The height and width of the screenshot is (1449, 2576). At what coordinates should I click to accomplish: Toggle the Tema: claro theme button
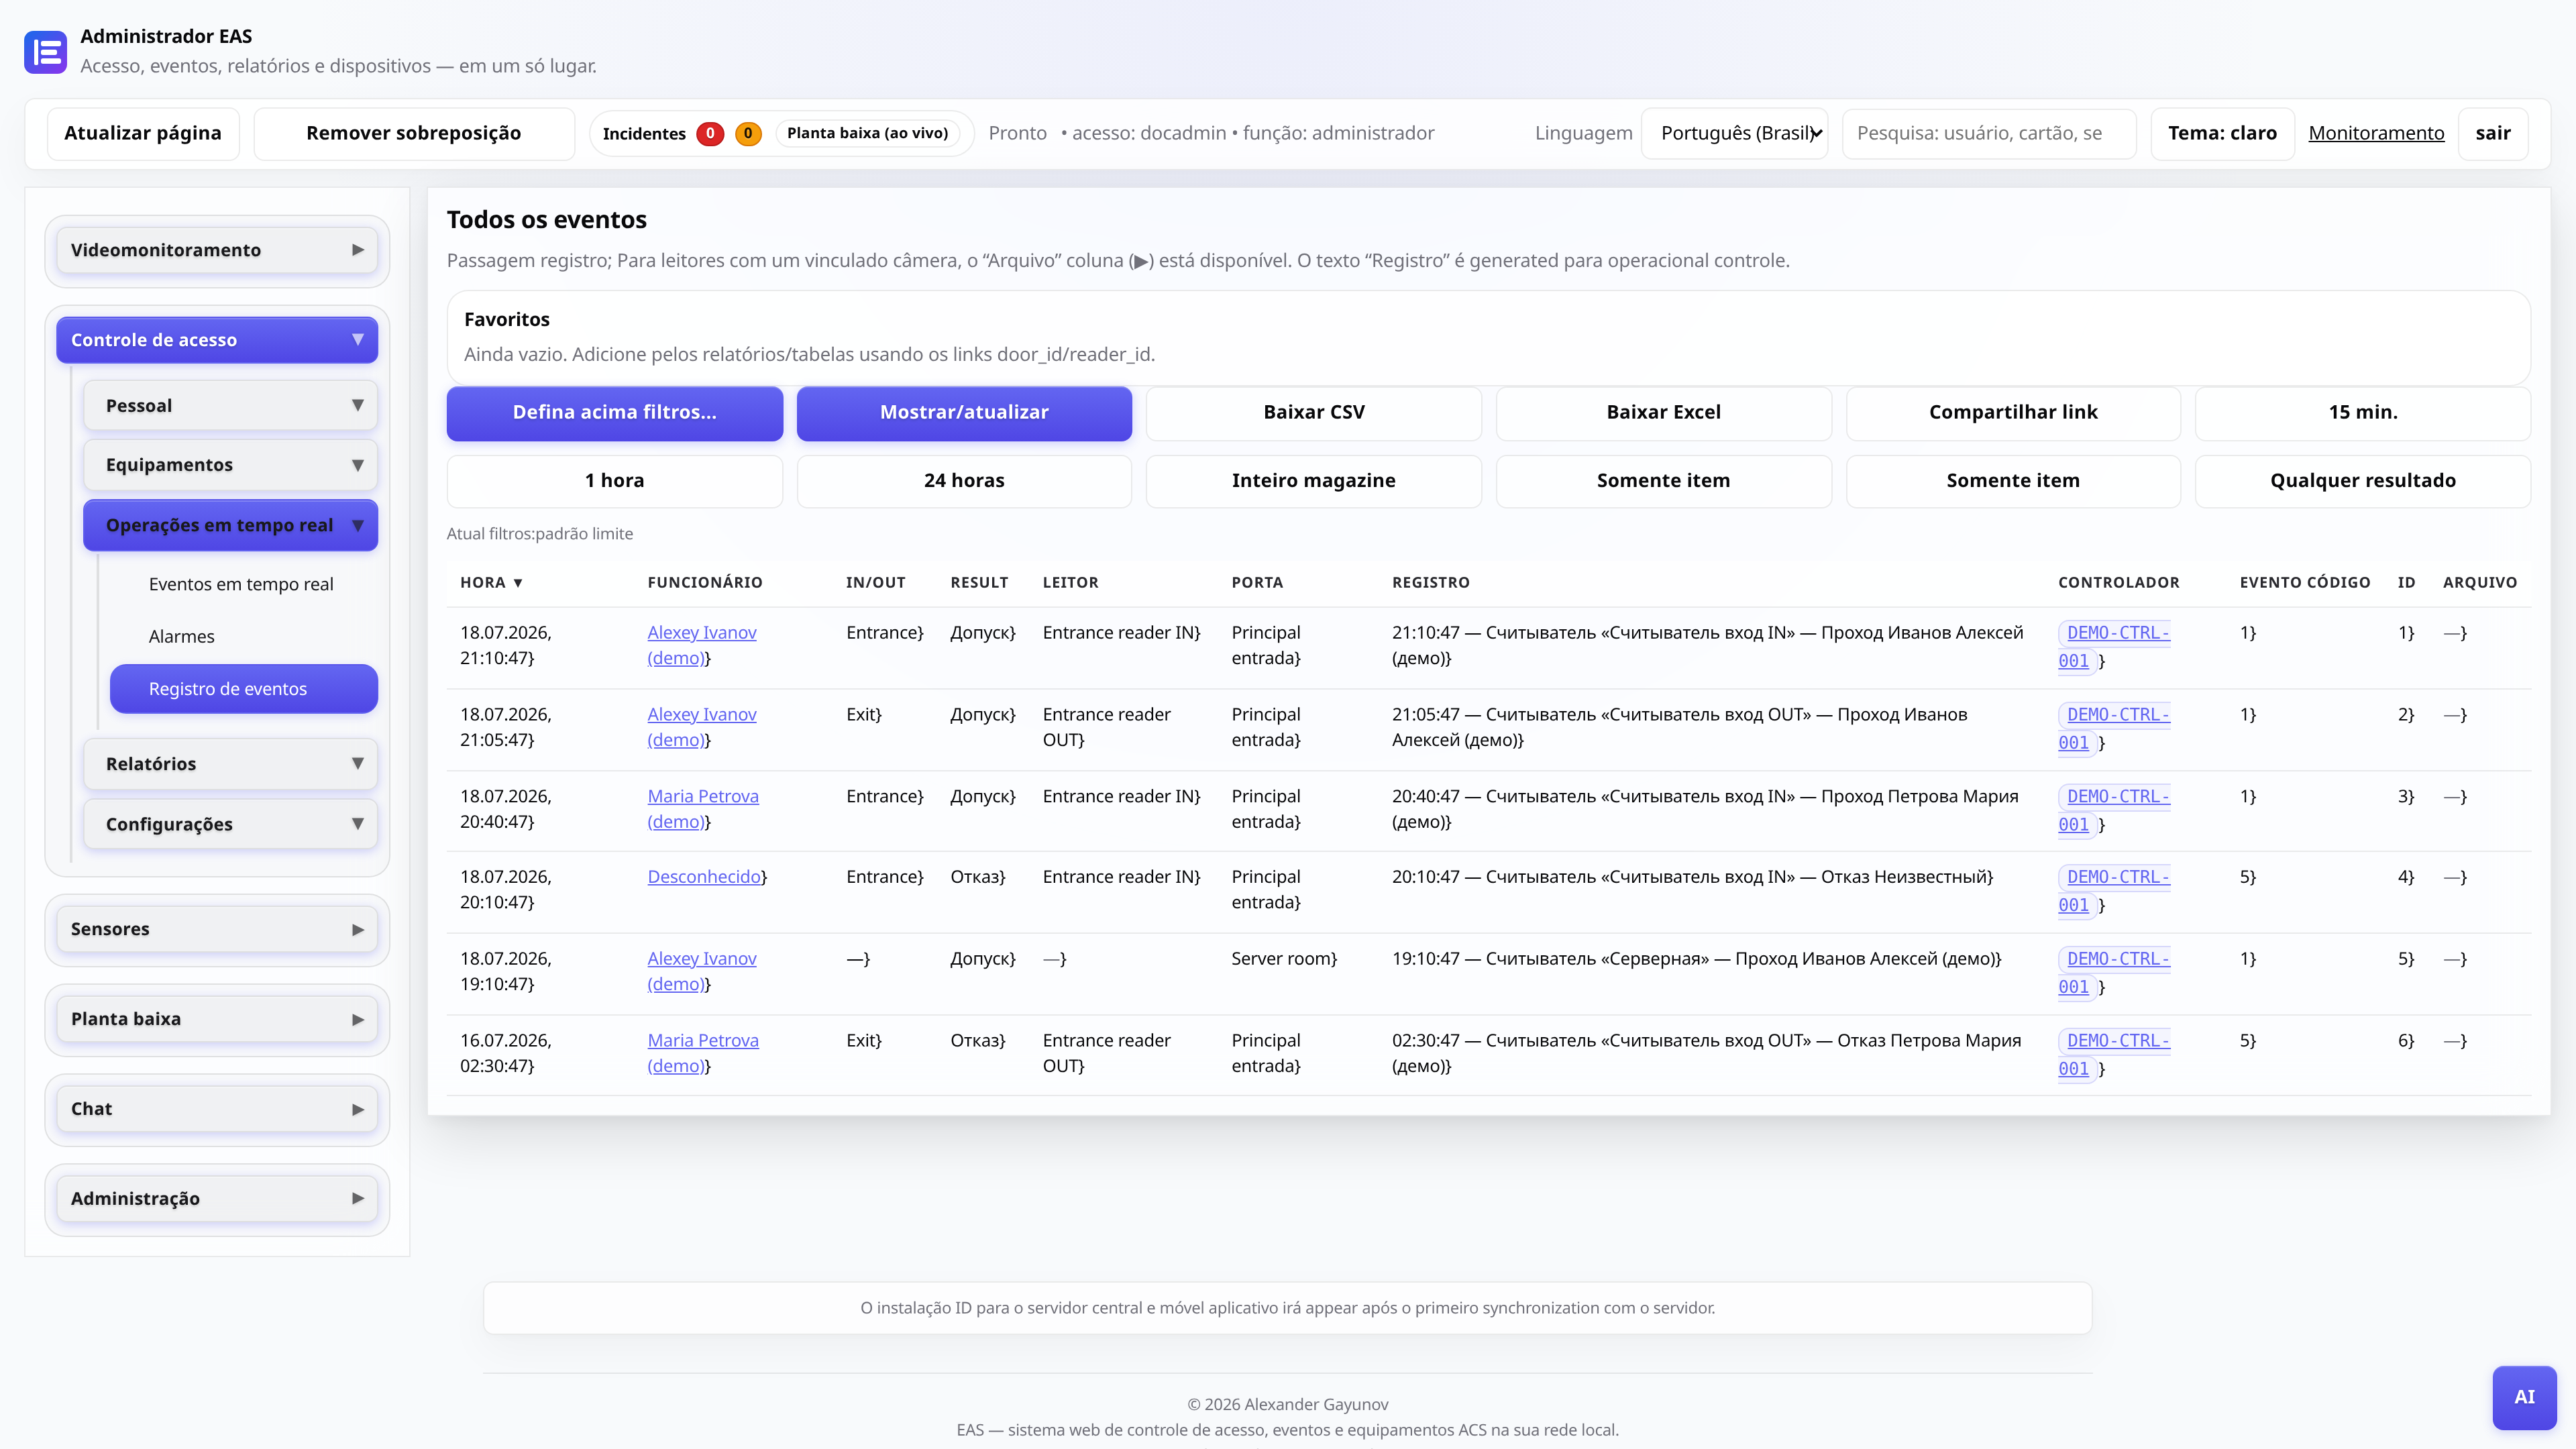tap(2222, 133)
